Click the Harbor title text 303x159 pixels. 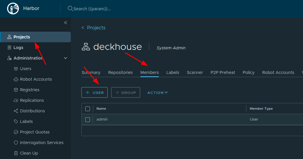coord(31,9)
